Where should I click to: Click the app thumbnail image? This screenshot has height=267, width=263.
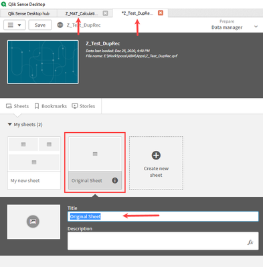pos(43,62)
